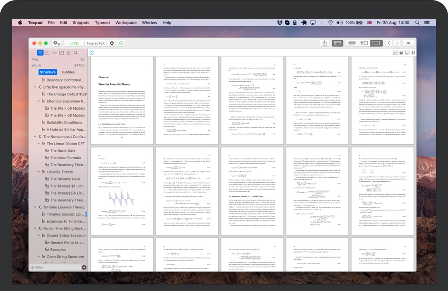This screenshot has width=448, height=291.
Task: Switch to editor-only layout view
Action: [352, 43]
